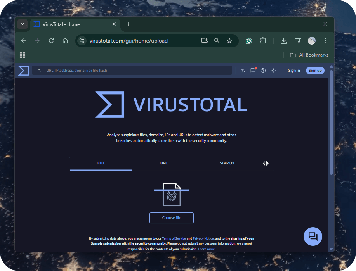Open the Grammarly extension icon
The height and width of the screenshot is (271, 356).
click(248, 40)
